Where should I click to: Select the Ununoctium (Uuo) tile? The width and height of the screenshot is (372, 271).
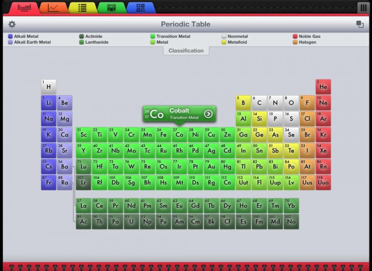point(323,182)
